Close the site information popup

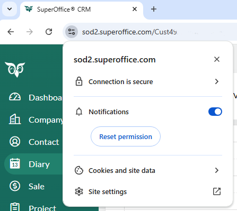[x=217, y=59]
